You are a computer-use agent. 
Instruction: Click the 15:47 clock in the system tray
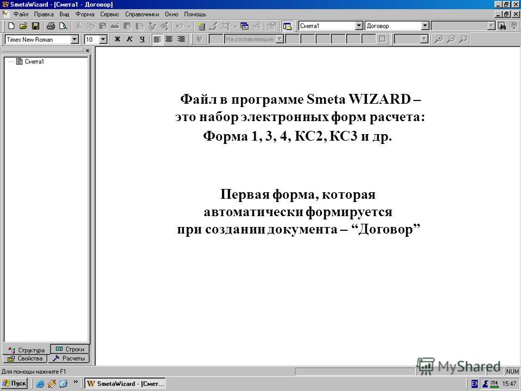(x=509, y=384)
